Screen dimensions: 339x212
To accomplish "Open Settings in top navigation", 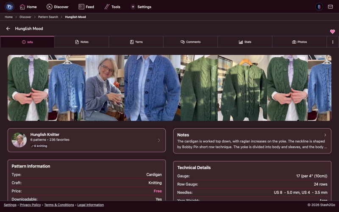I will pyautogui.click(x=141, y=7).
